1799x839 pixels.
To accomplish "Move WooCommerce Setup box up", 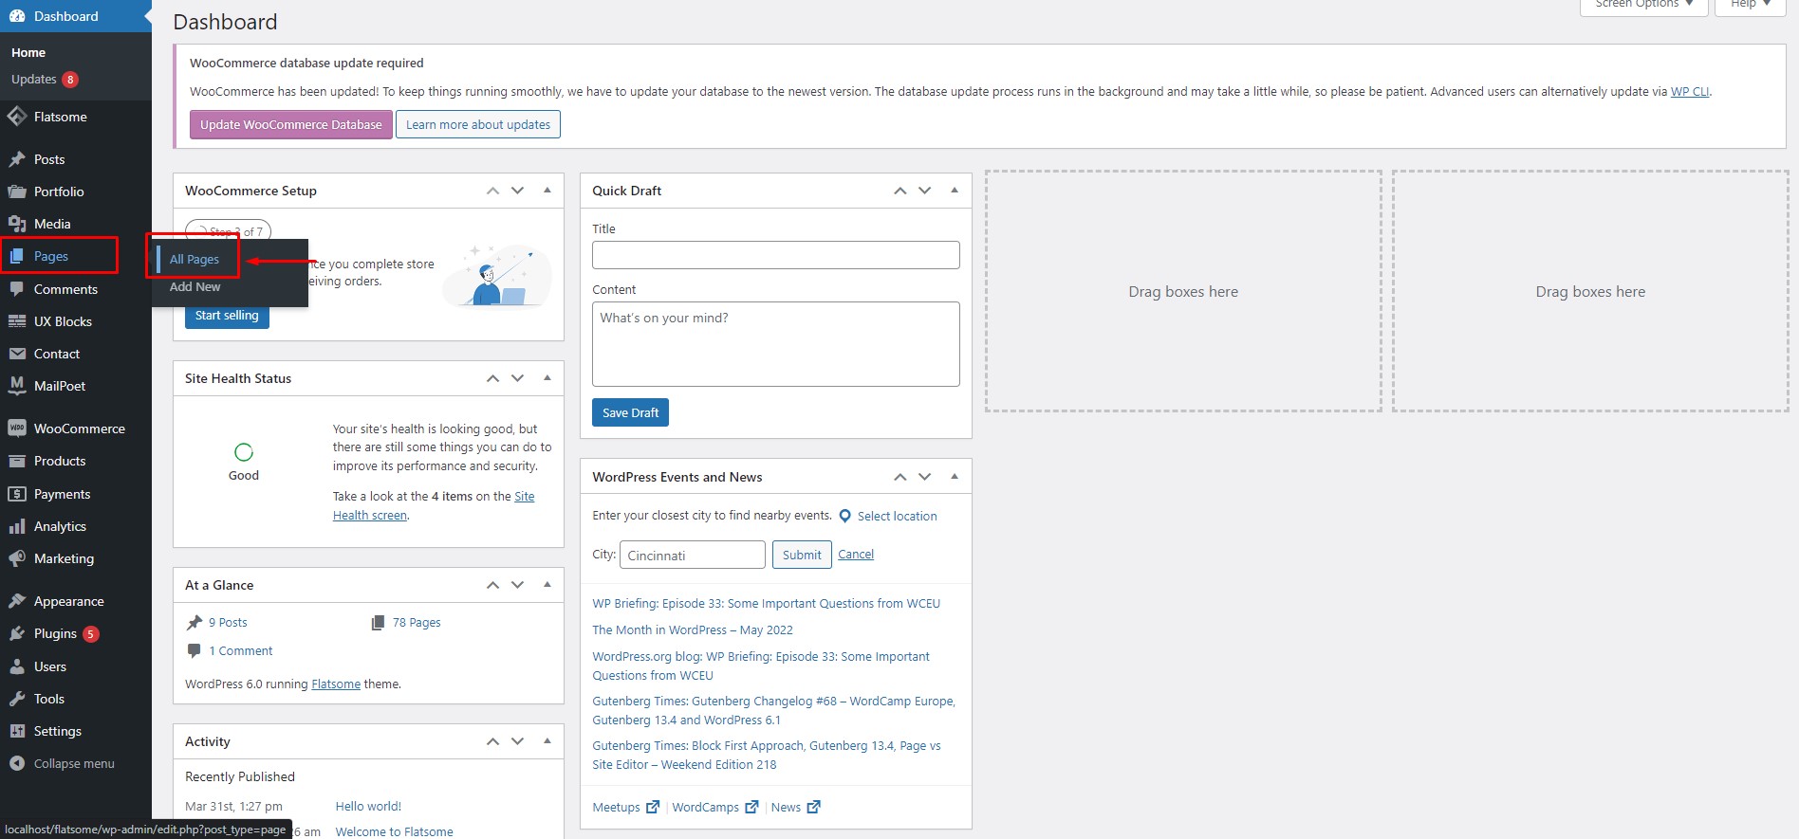I will [x=492, y=191].
